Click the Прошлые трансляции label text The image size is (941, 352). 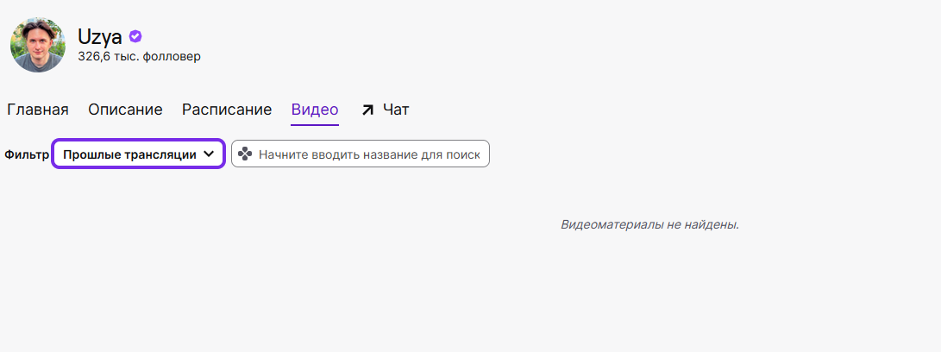pos(129,154)
